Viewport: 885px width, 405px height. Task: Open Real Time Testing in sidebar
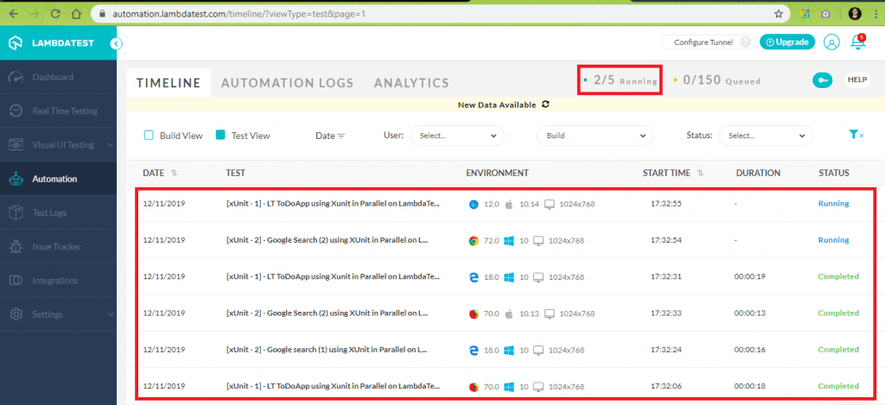point(64,111)
